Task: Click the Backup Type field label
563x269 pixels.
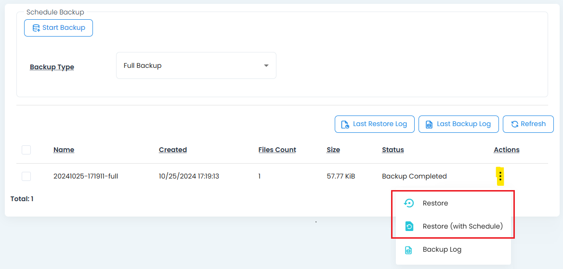Action: click(52, 67)
